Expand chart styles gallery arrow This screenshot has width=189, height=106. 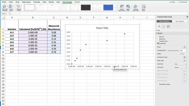(x=115, y=8)
